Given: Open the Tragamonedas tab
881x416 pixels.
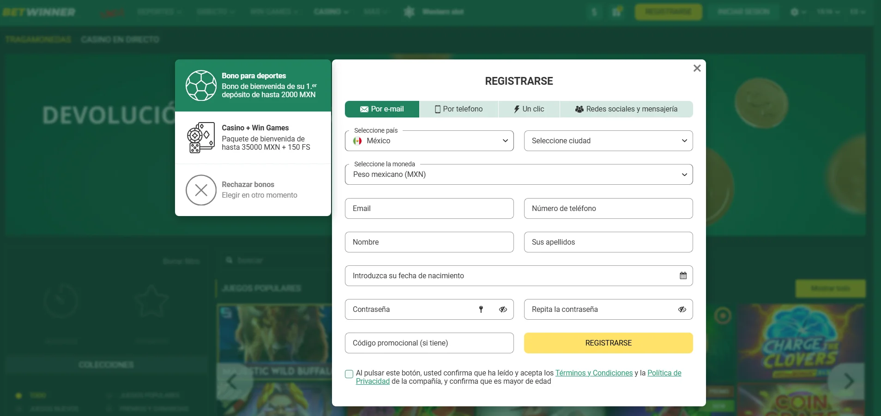Looking at the screenshot, I should [x=38, y=40].
